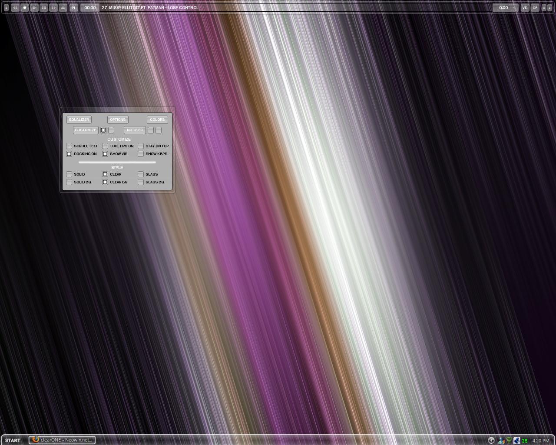Viewport: 556px width, 445px height.
Task: Click the eject/open file button
Action: [63, 7]
